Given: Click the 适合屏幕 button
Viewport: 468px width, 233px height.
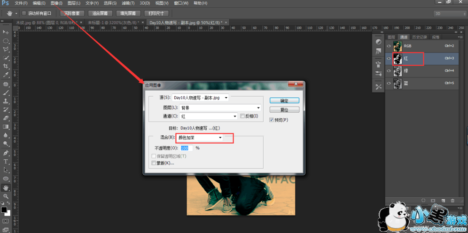Looking at the screenshot, I should 100,14.
